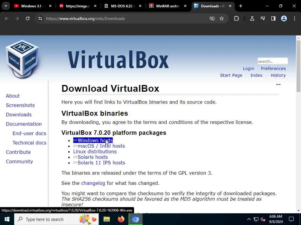The width and height of the screenshot is (301, 225).
Task: Open Contribute in the sidebar
Action: (18, 152)
